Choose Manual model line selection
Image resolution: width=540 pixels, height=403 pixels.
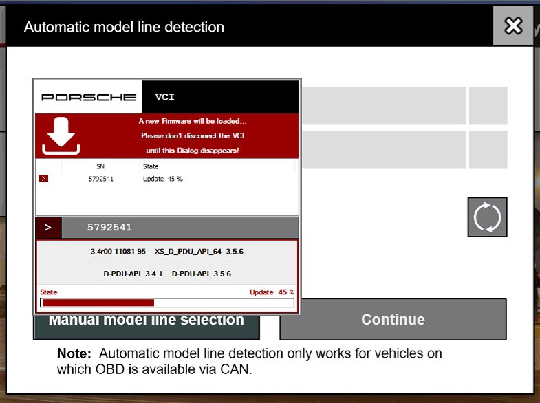(x=147, y=327)
